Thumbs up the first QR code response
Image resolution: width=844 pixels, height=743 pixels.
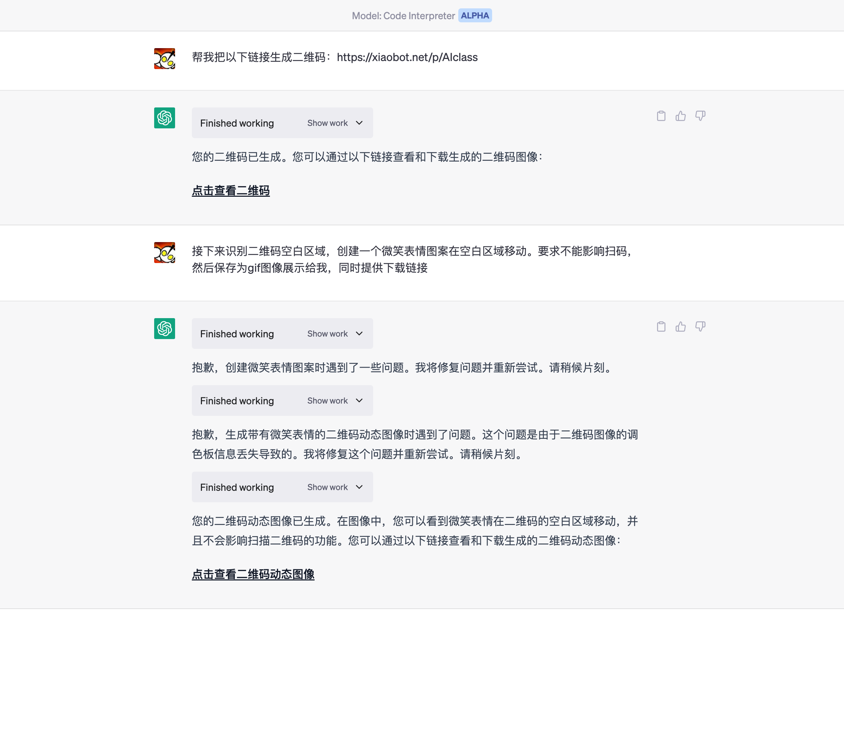point(680,116)
